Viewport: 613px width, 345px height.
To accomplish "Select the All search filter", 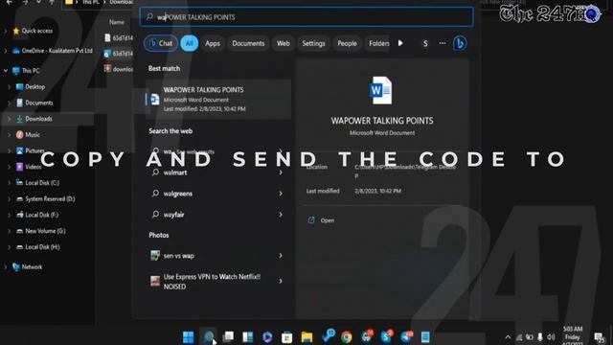I will pyautogui.click(x=190, y=43).
